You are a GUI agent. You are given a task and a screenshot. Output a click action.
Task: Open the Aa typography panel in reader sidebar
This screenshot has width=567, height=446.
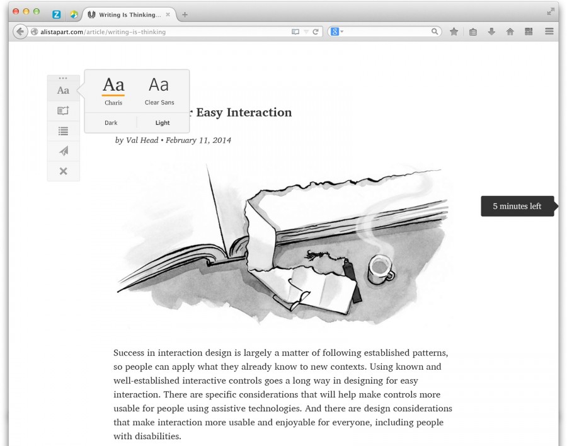pyautogui.click(x=63, y=90)
